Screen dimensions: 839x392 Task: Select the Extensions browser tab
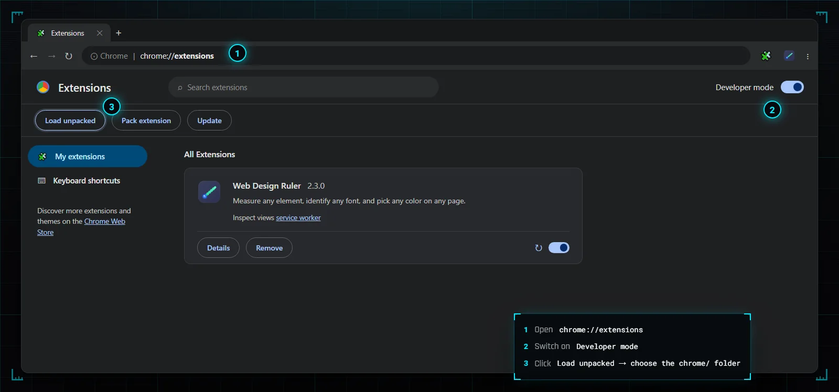click(x=69, y=33)
